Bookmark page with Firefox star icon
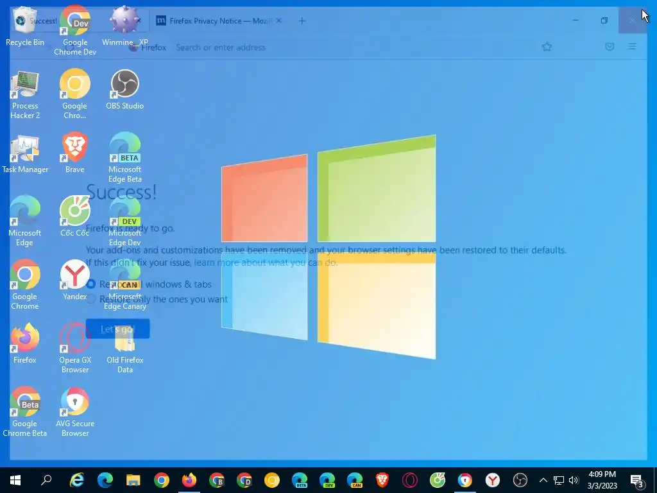 [x=547, y=47]
